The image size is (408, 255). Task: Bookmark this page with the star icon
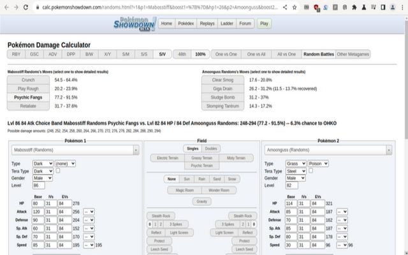coord(294,7)
